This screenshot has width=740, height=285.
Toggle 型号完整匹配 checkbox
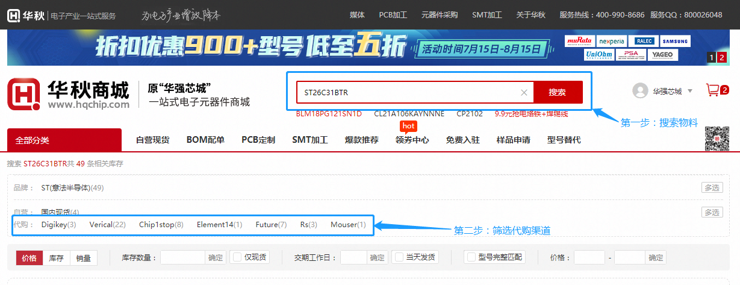point(471,257)
